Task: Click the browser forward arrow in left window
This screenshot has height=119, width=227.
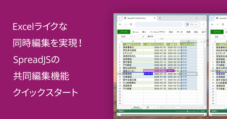Action: 125,25
